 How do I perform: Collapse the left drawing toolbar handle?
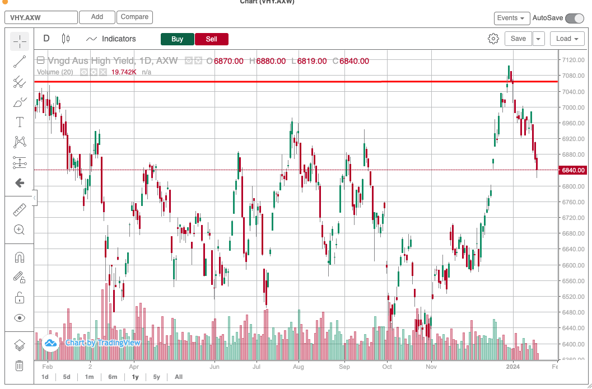(x=34, y=198)
